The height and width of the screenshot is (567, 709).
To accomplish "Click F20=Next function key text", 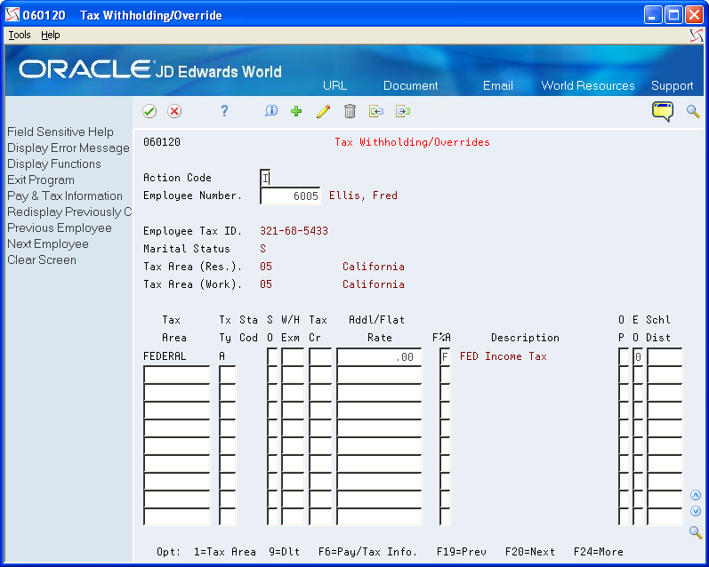I will coord(530,552).
